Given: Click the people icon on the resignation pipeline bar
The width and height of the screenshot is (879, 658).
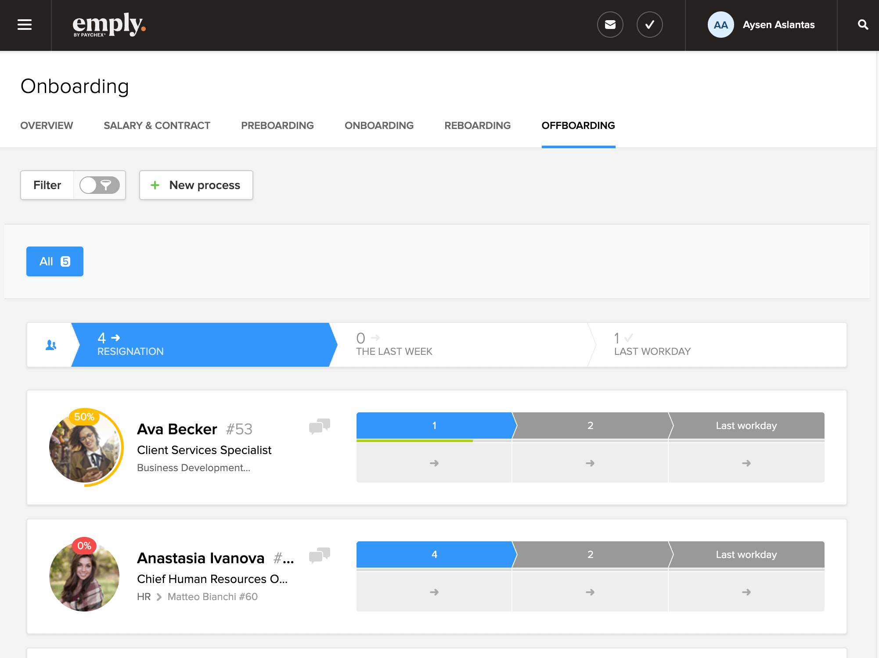Looking at the screenshot, I should click(x=50, y=345).
